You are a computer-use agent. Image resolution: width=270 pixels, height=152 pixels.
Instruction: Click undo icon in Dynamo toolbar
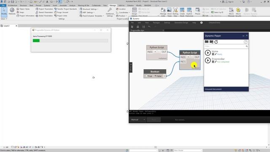click(x=149, y=27)
